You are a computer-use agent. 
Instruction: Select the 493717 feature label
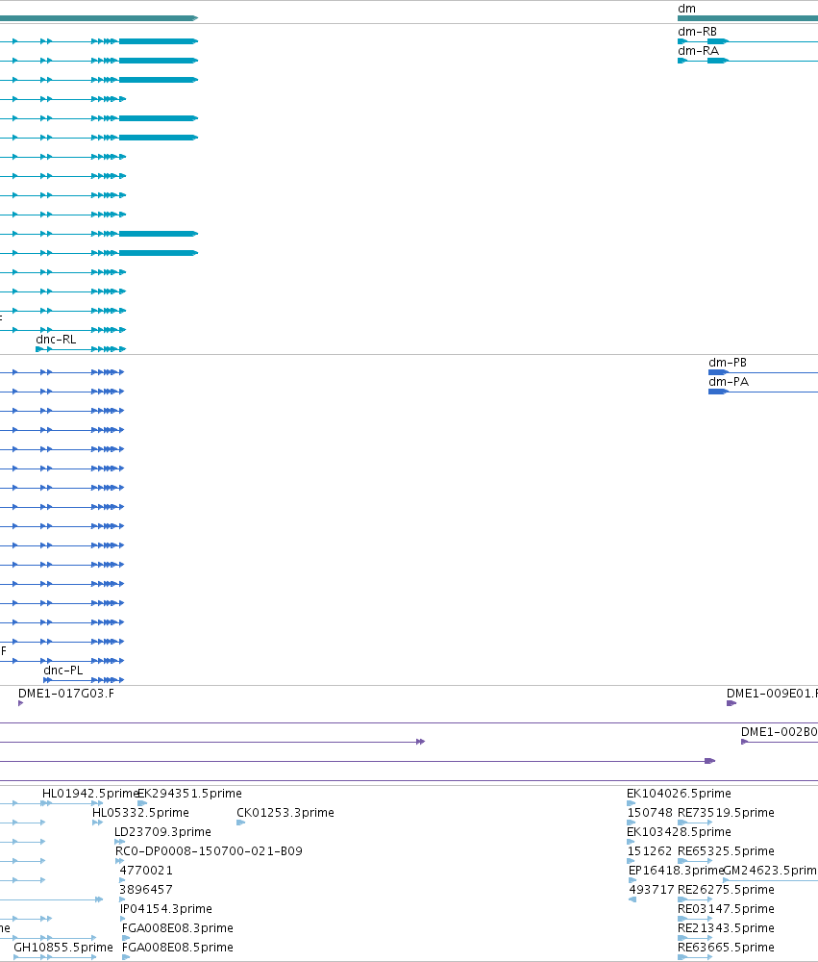pos(652,890)
